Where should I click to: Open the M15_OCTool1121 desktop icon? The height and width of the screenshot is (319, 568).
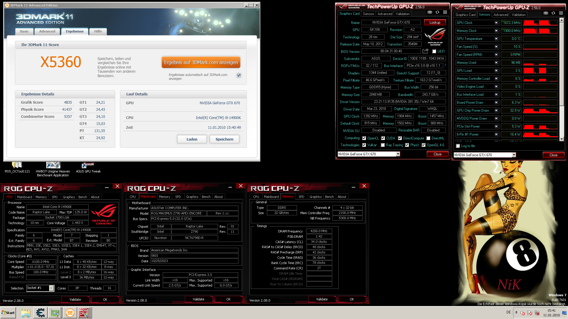[17, 167]
